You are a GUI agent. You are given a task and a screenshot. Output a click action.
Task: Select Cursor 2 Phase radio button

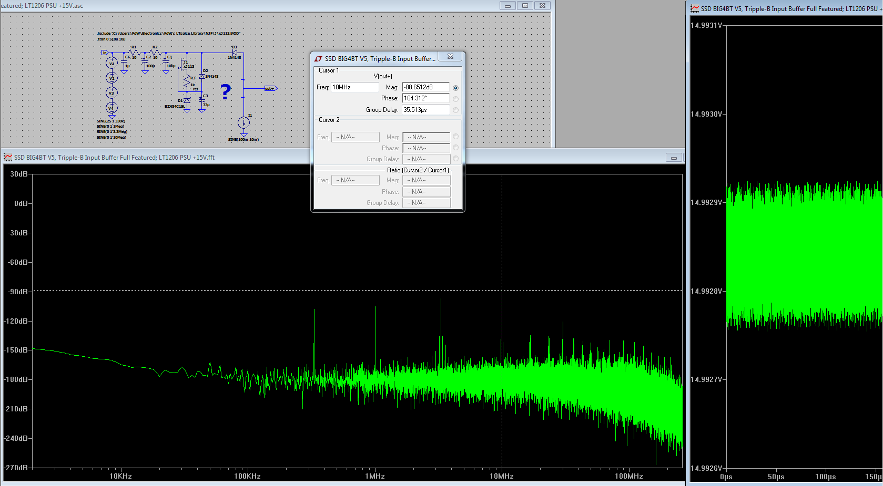coord(455,148)
